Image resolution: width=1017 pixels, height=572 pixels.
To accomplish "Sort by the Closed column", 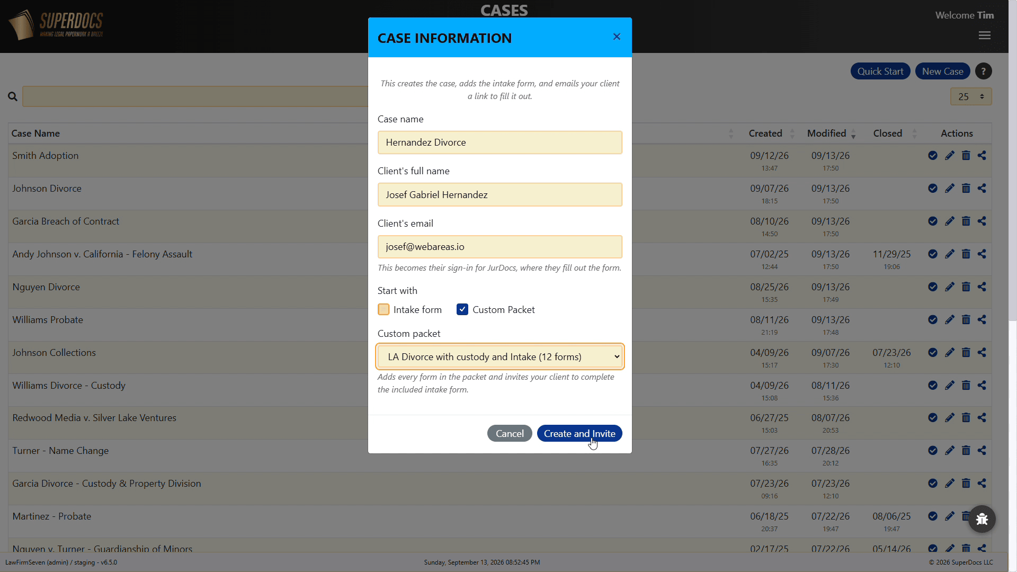I will click(x=888, y=133).
